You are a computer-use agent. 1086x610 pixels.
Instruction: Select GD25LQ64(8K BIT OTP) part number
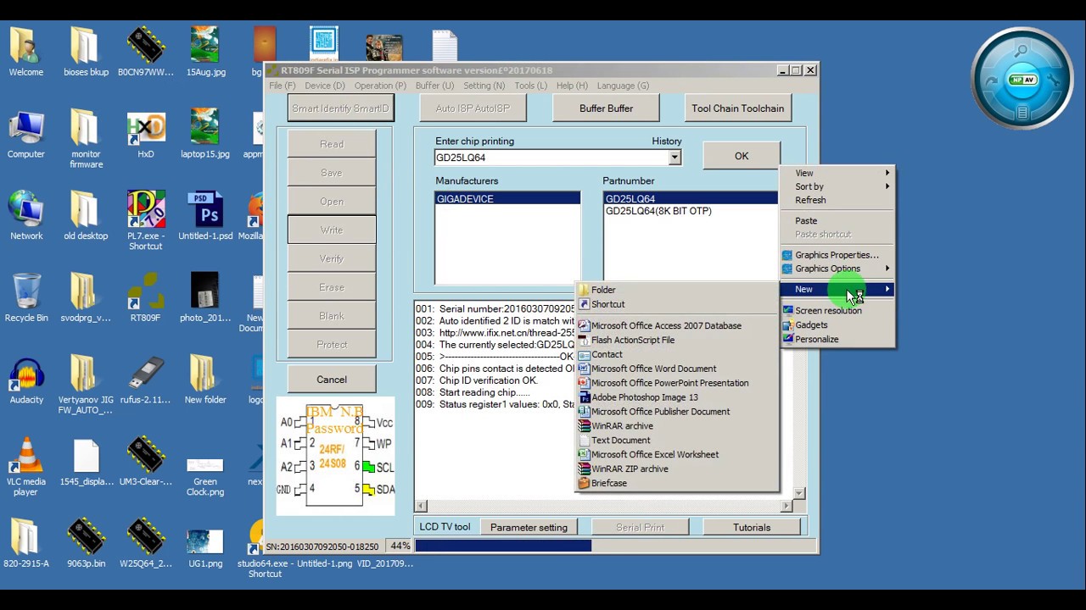click(658, 211)
